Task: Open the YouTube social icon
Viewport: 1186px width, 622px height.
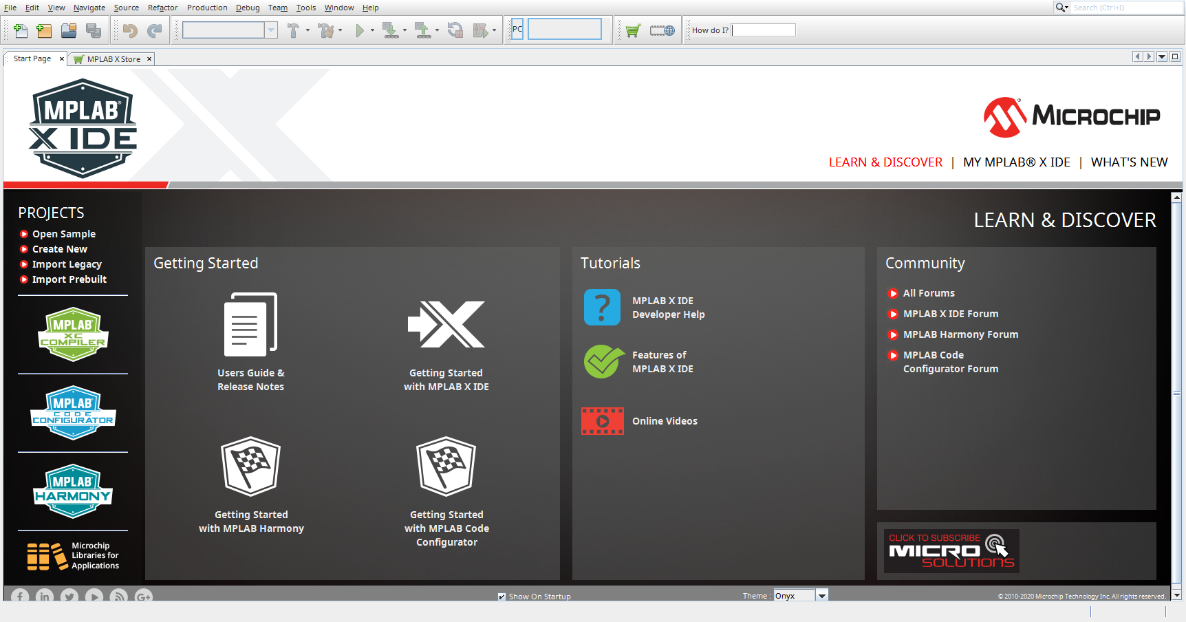Action: (94, 596)
